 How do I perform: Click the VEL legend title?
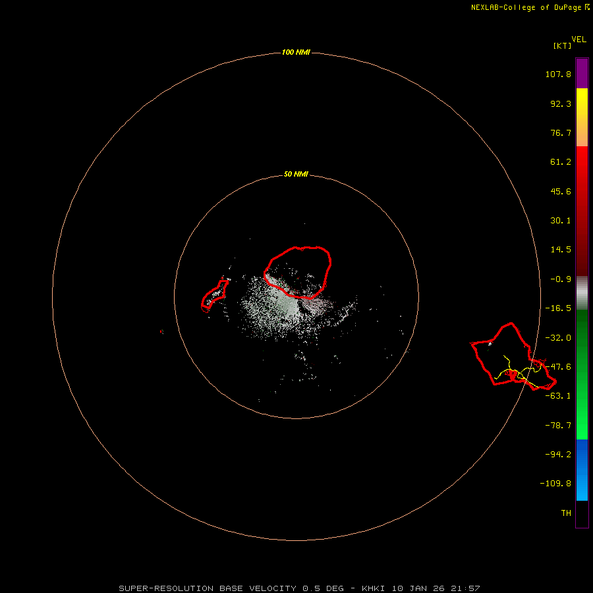click(579, 40)
